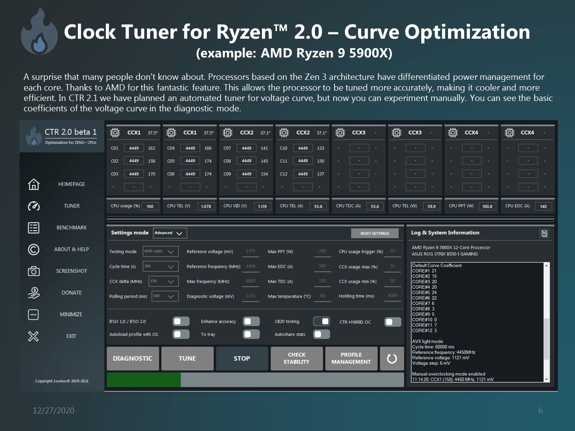Image resolution: width=575 pixels, height=431 pixels.
Task: Click the second CCX1 chip icon
Action: 171,132
